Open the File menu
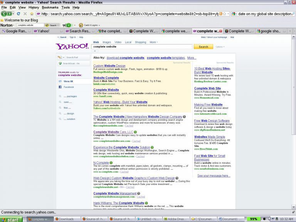Image resolution: width=296 pixels, height=222 pixels. pyautogui.click(x=4, y=8)
